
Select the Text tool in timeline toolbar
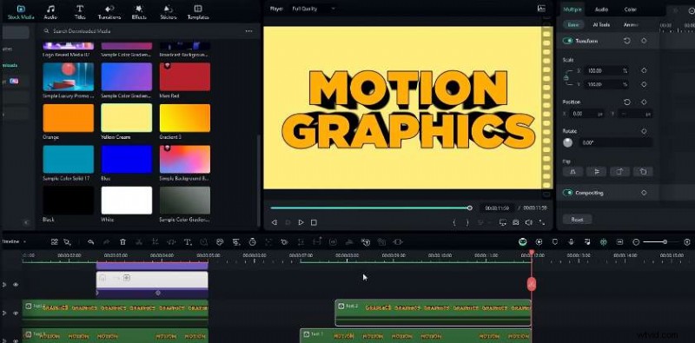point(188,242)
